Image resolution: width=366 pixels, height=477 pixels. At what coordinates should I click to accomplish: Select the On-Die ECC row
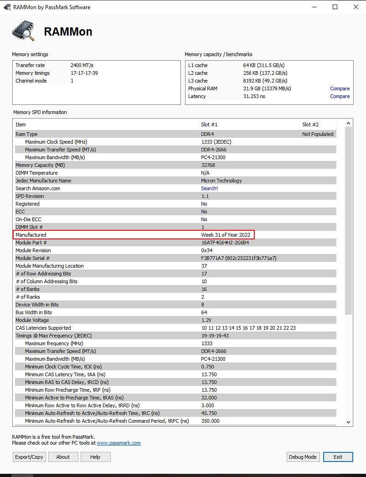pos(175,219)
